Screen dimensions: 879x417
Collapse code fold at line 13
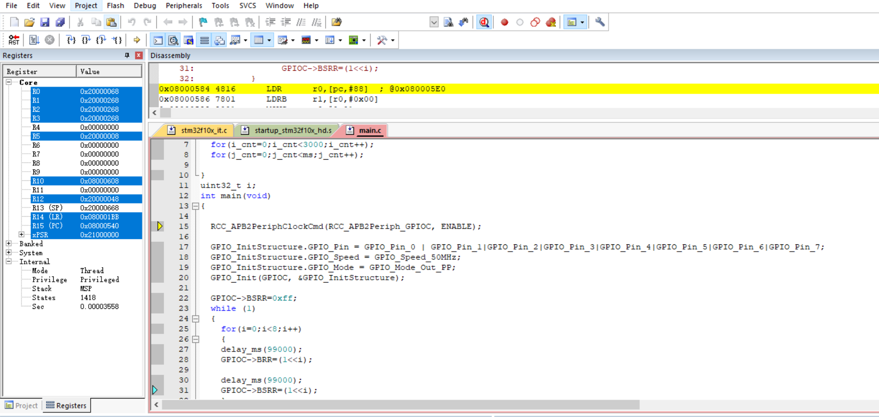pyautogui.click(x=196, y=206)
